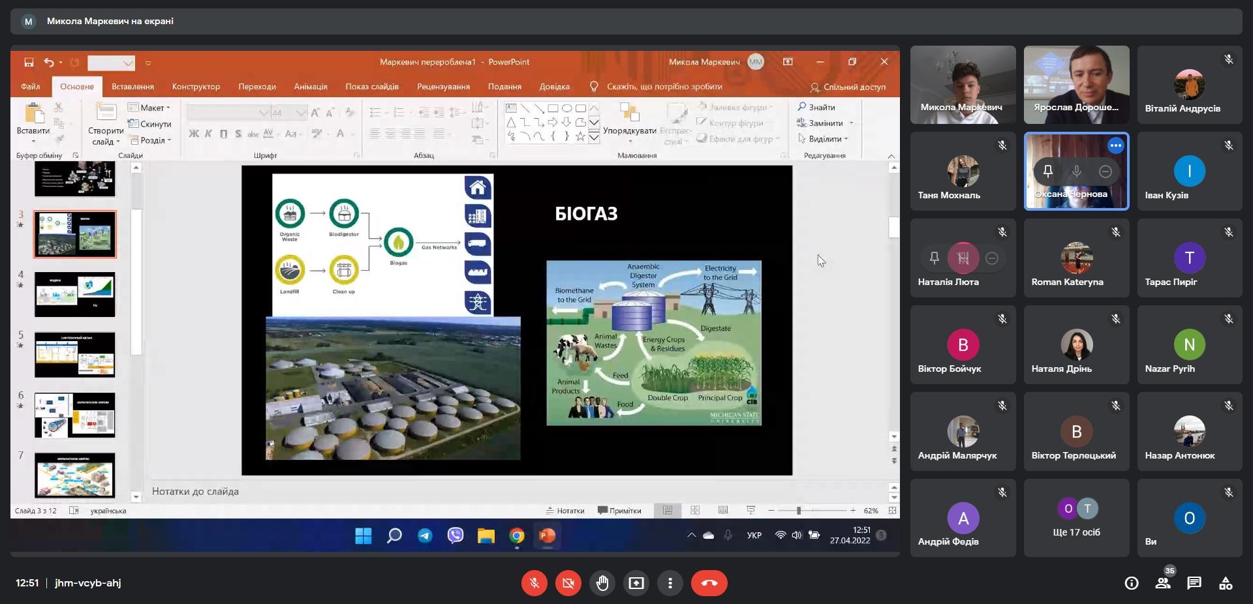
Task: Click the present screen button
Action: click(636, 583)
